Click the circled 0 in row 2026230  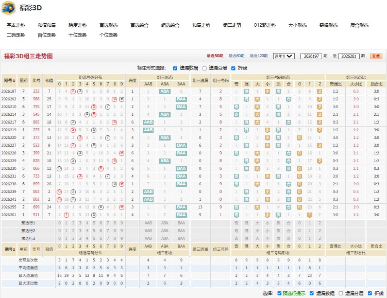(59, 169)
